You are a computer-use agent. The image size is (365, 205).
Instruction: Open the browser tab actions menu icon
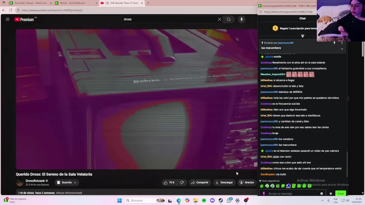[4, 3]
